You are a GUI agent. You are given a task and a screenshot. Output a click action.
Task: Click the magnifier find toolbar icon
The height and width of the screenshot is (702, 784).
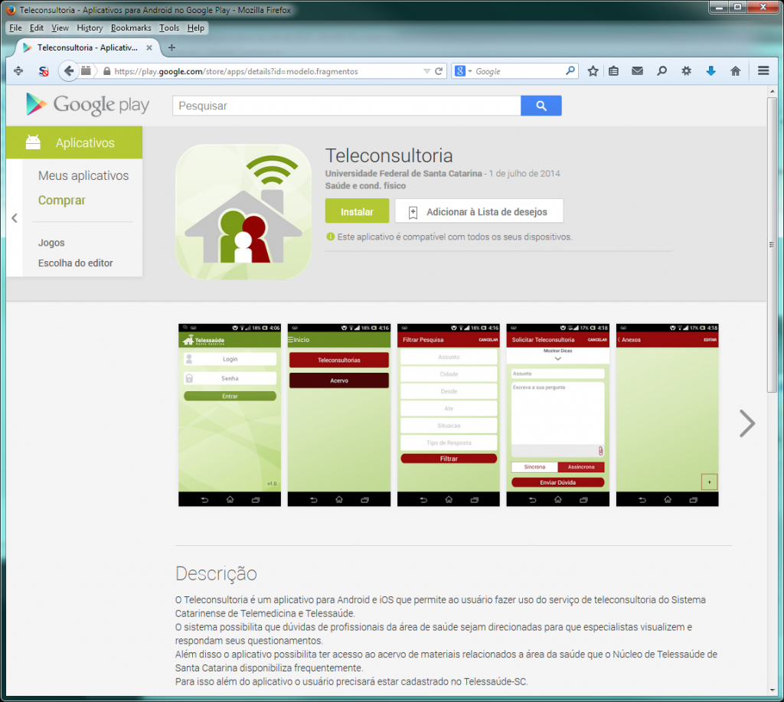coord(662,71)
